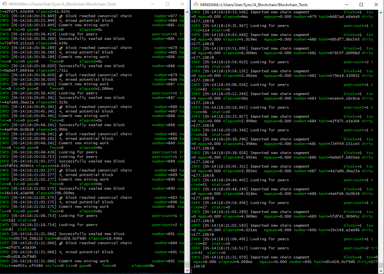Click 'hash=579e18…430832' in right terminal

[x=339, y=76]
